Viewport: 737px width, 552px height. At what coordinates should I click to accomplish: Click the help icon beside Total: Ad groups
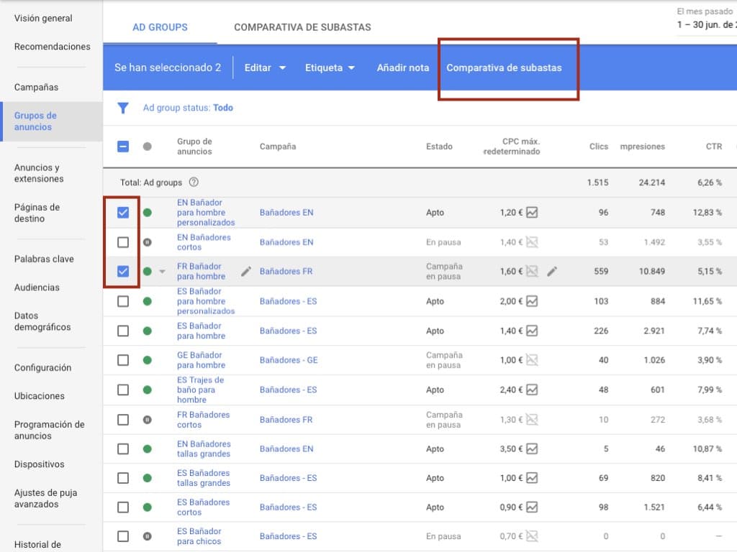[x=194, y=183]
